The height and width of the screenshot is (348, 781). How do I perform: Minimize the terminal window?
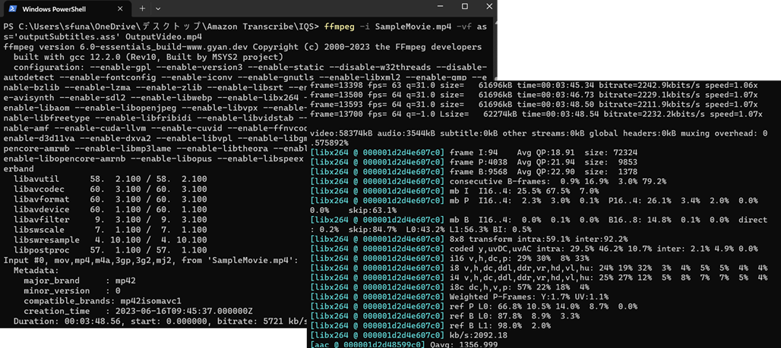click(441, 6)
